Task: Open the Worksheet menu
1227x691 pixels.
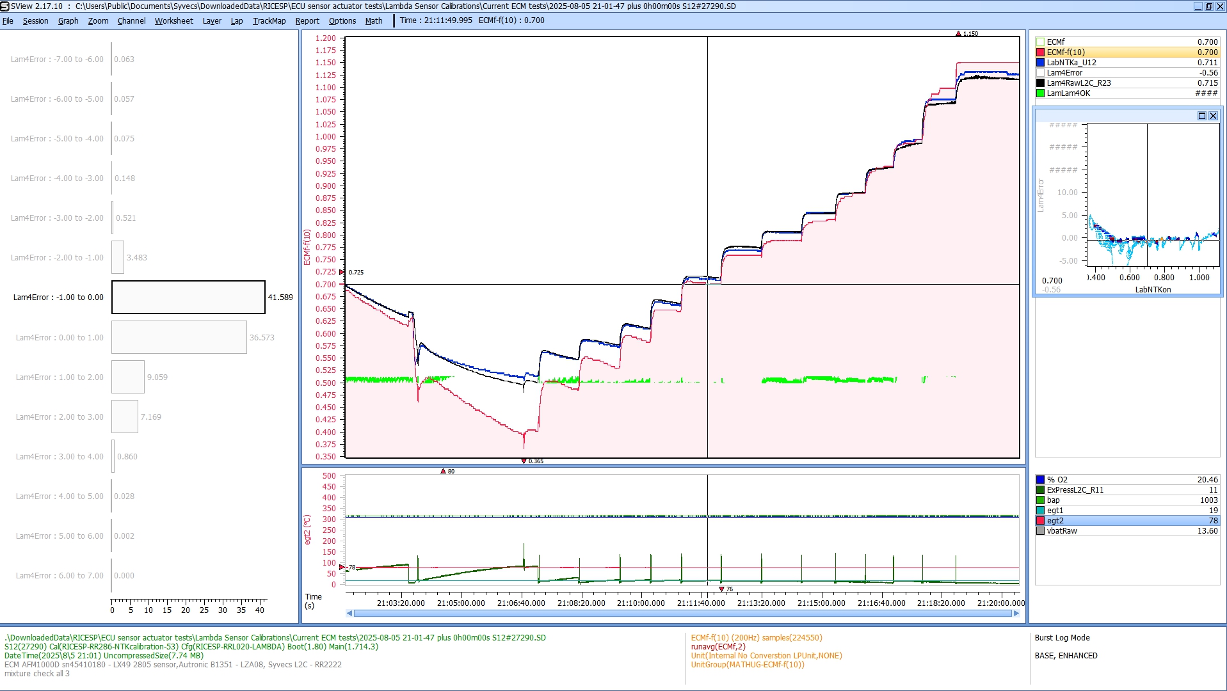Action: click(173, 20)
